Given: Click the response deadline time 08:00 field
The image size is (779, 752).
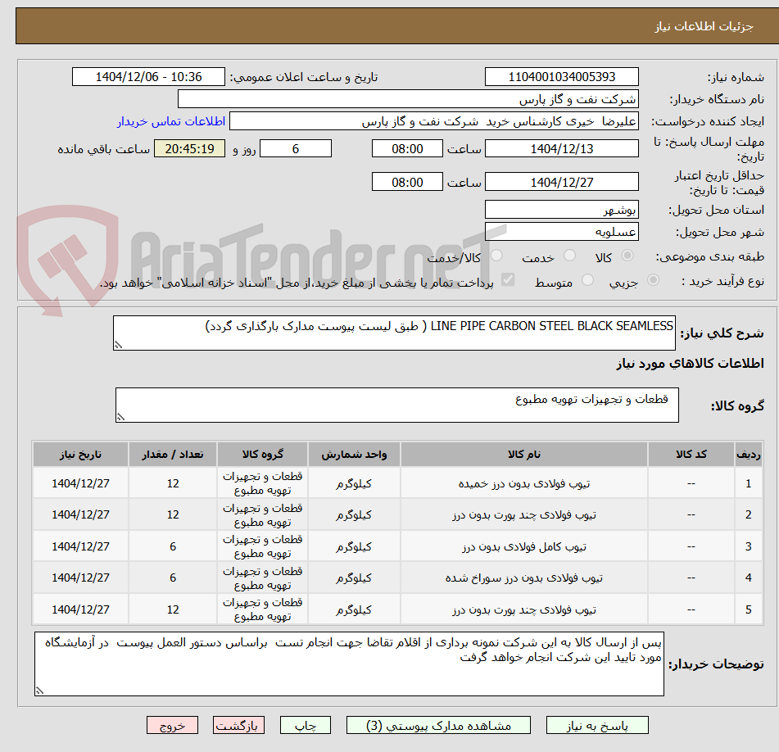Looking at the screenshot, I should (407, 148).
